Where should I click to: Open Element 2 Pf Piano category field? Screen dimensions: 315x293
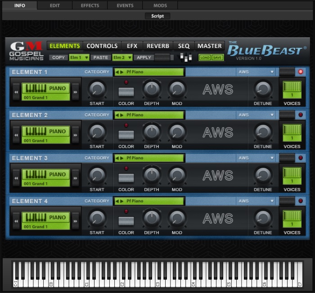tap(149, 115)
